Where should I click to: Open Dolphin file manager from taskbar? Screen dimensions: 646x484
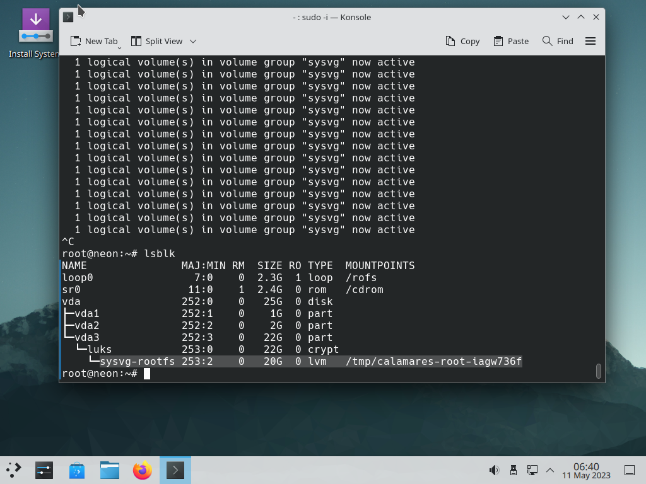click(110, 470)
